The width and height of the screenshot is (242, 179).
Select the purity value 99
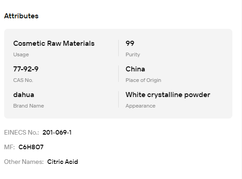130,43
